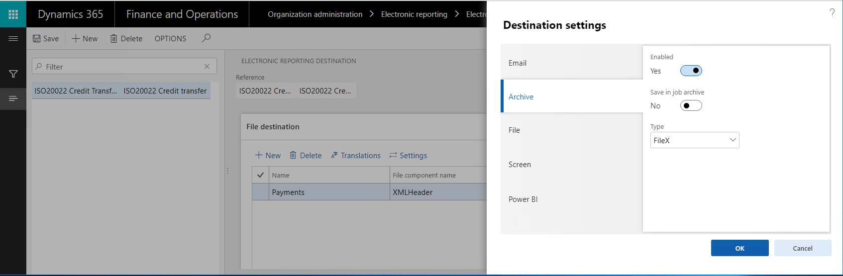Confirm with the OK button
The height and width of the screenshot is (276, 843).
739,248
